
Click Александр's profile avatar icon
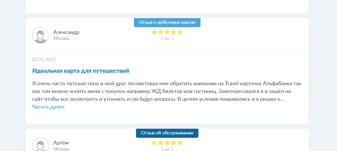[40, 35]
